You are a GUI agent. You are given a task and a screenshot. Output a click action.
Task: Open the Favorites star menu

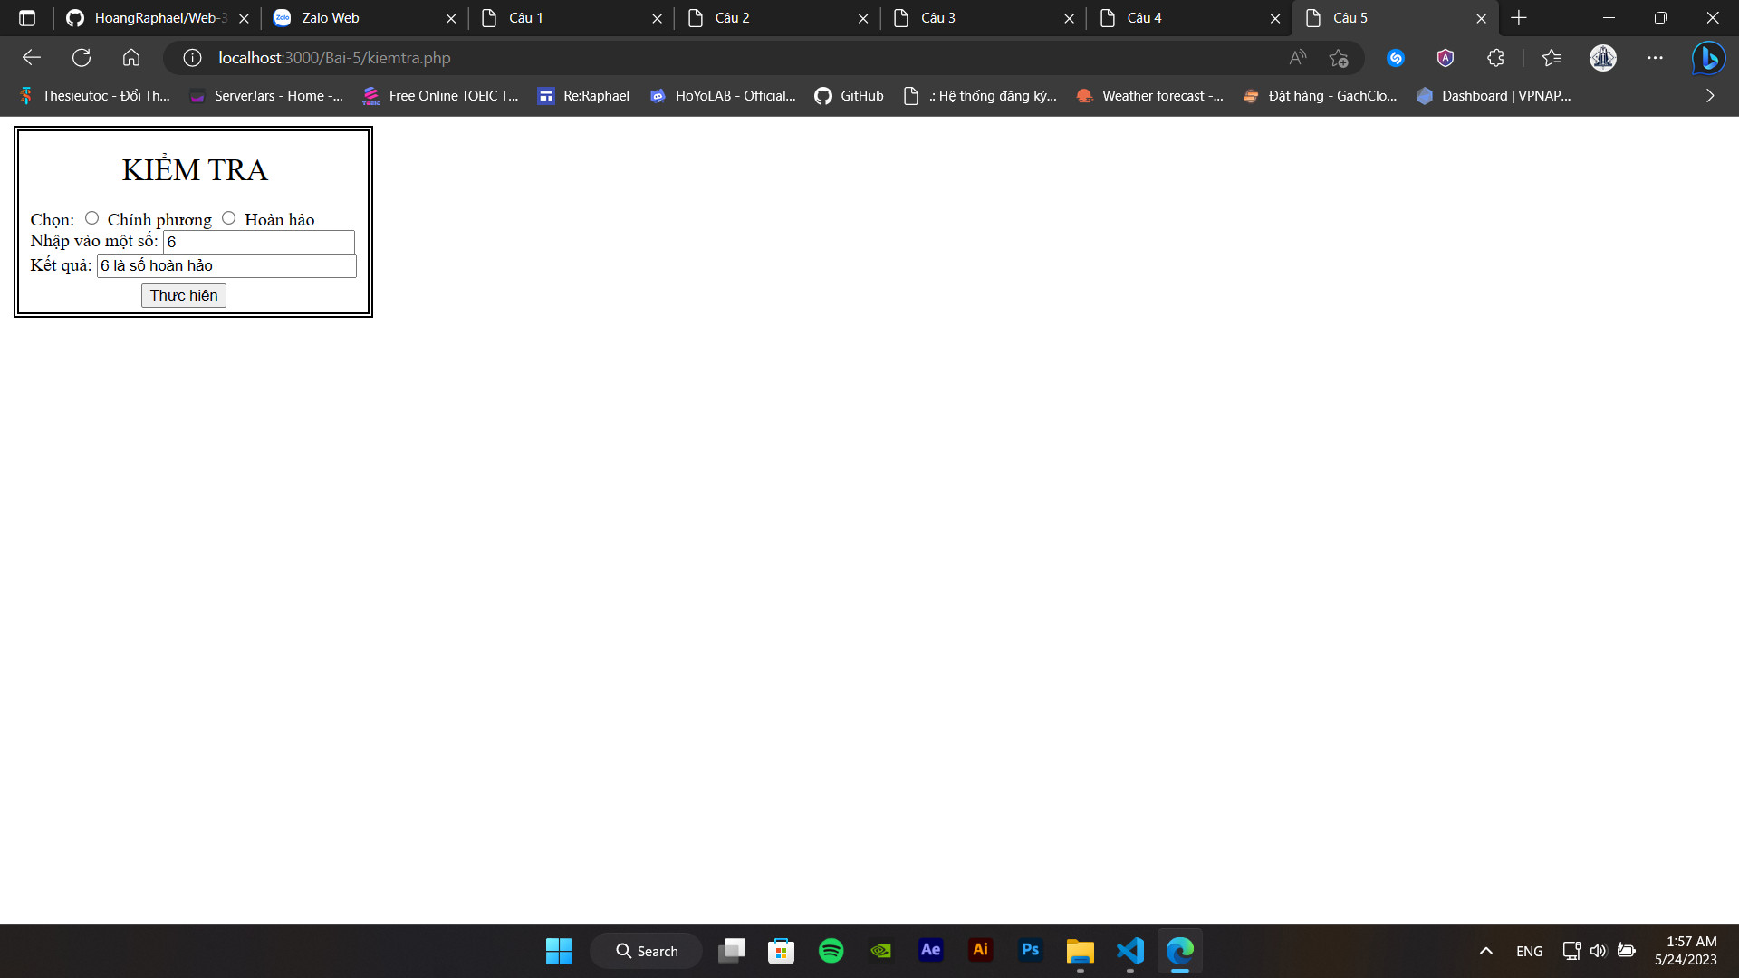(x=1552, y=57)
